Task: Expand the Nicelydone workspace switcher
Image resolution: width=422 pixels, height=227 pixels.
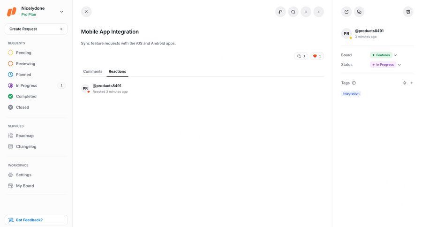Action: point(61,12)
